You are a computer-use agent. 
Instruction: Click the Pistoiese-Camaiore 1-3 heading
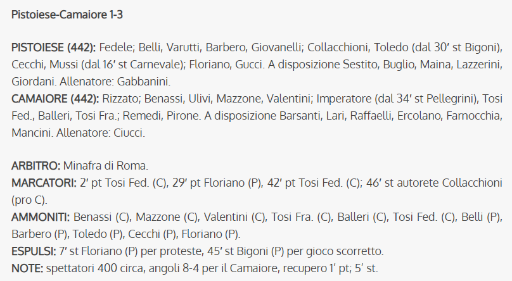(67, 15)
